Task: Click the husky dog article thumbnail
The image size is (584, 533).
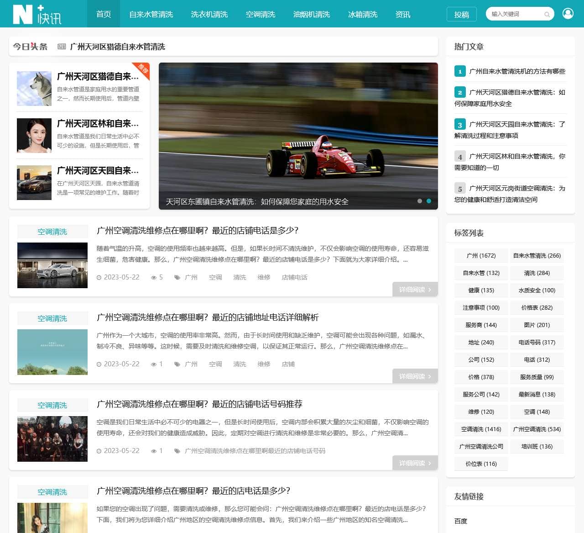Action: coord(34,89)
